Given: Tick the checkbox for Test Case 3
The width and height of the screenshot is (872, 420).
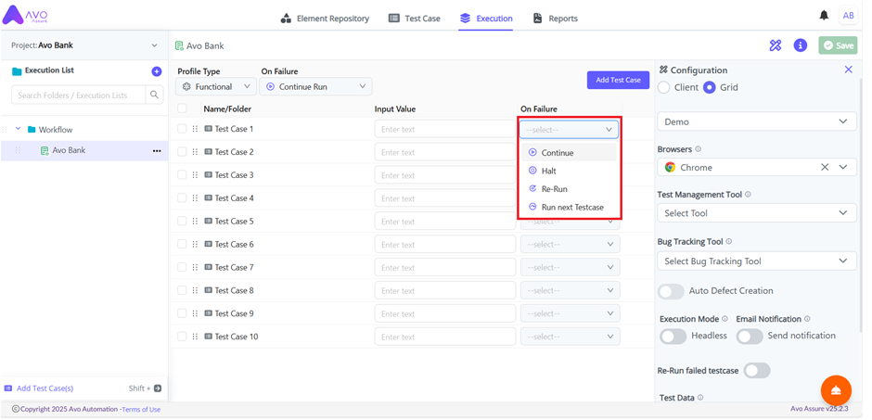Looking at the screenshot, I should click(x=182, y=175).
